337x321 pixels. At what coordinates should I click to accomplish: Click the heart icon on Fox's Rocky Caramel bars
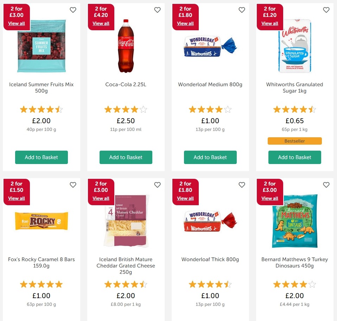click(73, 184)
